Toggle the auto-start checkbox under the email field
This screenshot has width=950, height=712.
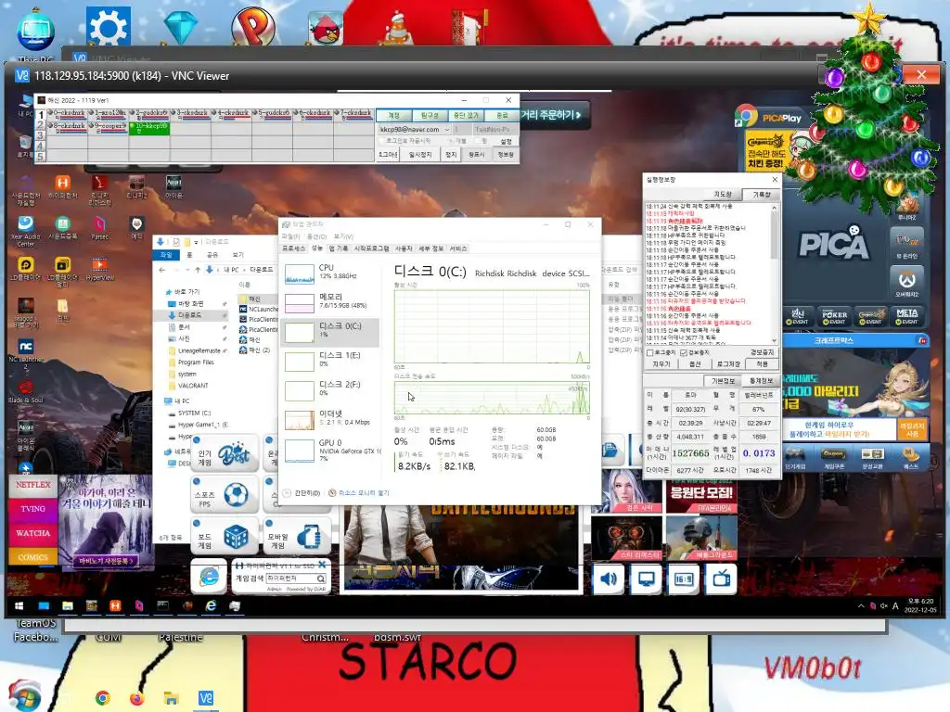tap(381, 141)
